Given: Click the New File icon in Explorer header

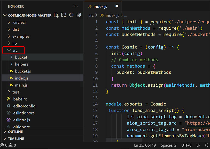Looking at the screenshot, I should [56, 15].
